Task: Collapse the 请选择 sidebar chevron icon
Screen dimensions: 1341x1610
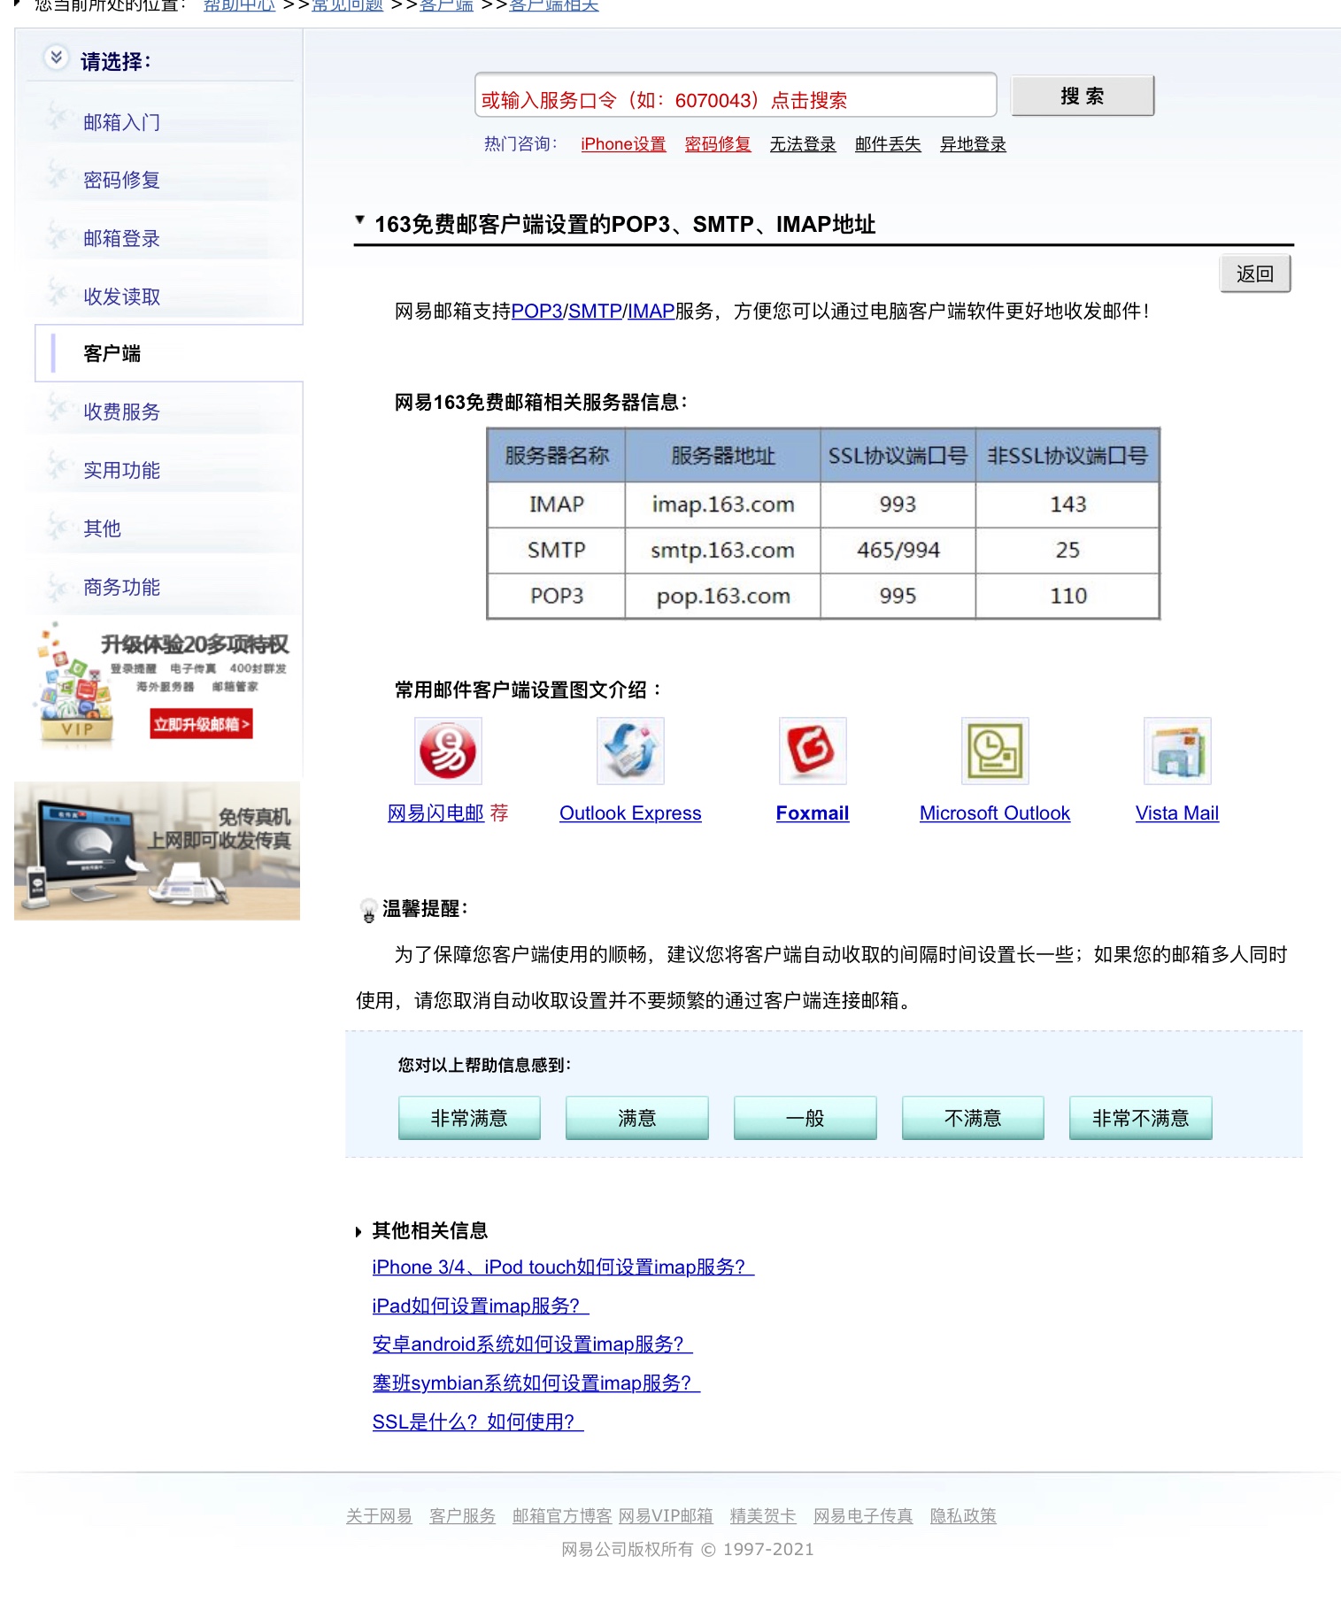Action: (56, 58)
